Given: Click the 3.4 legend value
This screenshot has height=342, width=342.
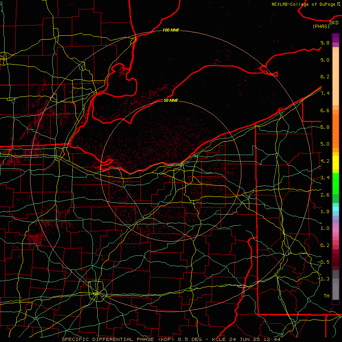Looking at the screenshot, I should click(x=325, y=178).
